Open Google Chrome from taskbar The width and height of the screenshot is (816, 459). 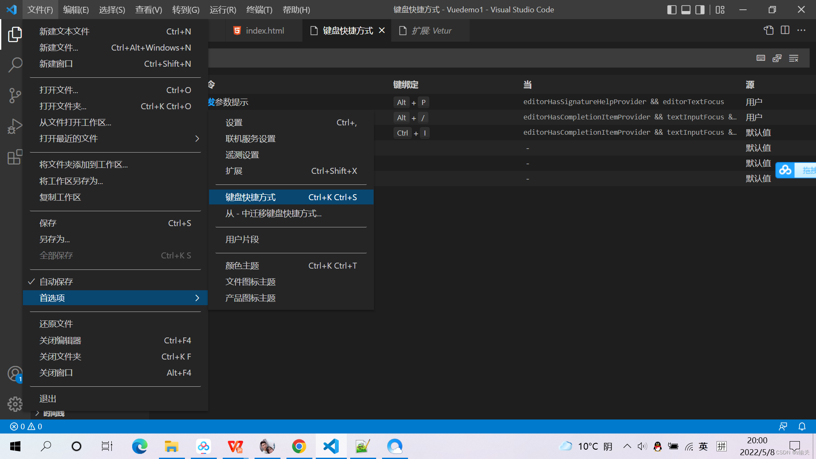click(299, 446)
